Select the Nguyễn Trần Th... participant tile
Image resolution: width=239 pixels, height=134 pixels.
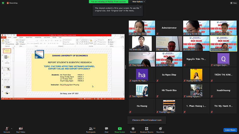[196, 59]
